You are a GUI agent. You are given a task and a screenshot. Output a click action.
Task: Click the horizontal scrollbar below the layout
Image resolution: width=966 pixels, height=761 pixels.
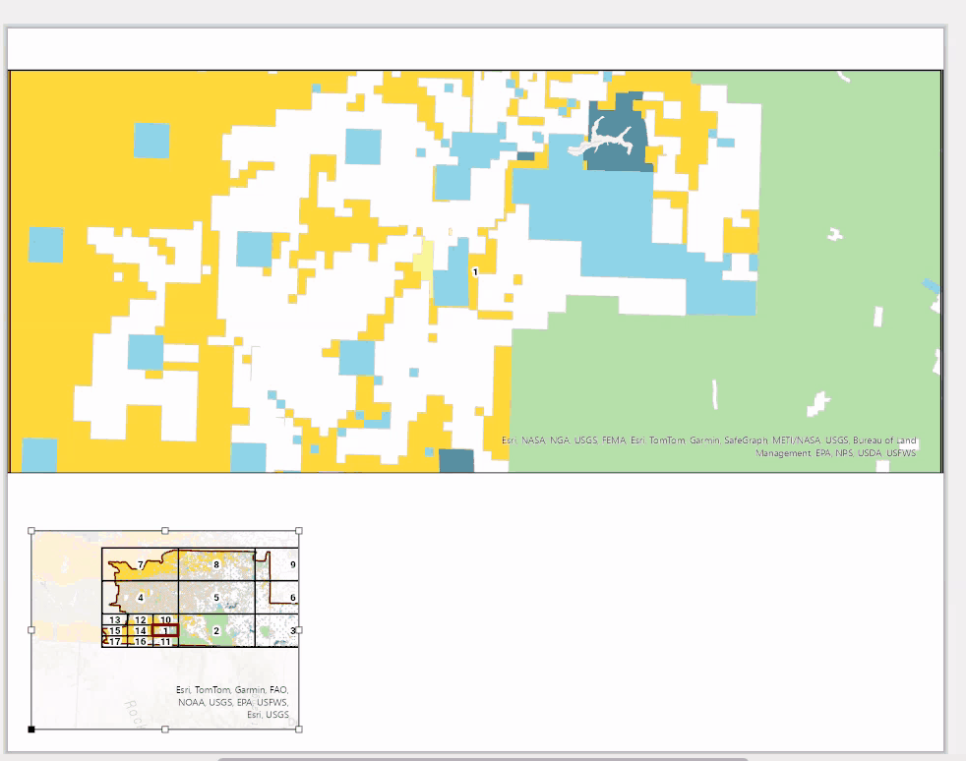point(482,759)
